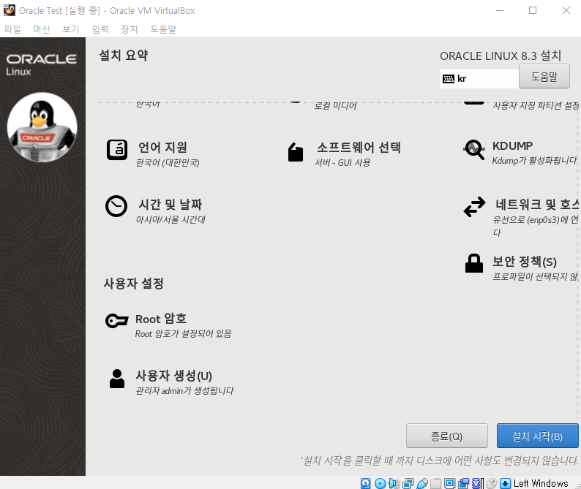Open the network arrows icon

474,207
